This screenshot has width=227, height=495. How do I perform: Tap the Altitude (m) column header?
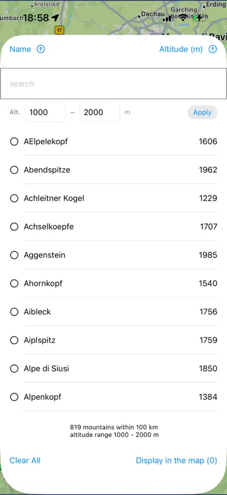(x=181, y=49)
